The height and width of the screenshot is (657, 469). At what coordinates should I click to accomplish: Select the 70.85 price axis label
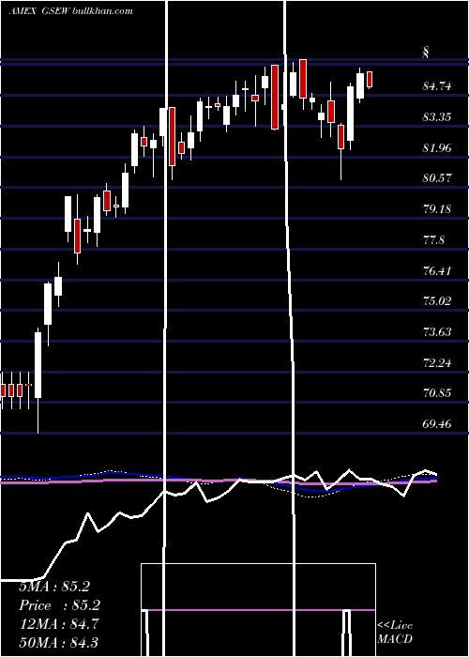[x=437, y=393]
